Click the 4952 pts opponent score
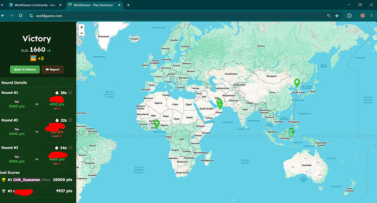The image size is (377, 203). coord(57,105)
